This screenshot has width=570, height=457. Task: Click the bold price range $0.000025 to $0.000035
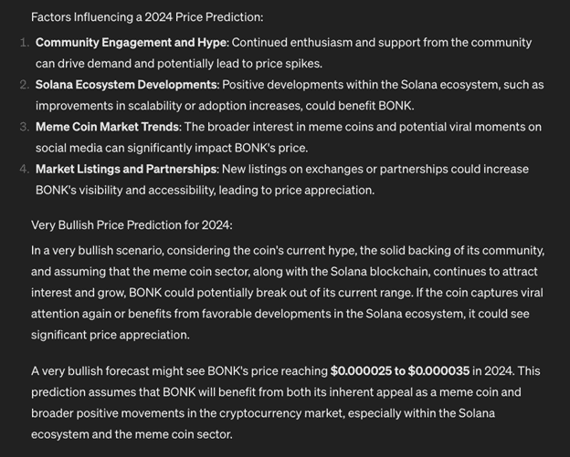coord(400,371)
